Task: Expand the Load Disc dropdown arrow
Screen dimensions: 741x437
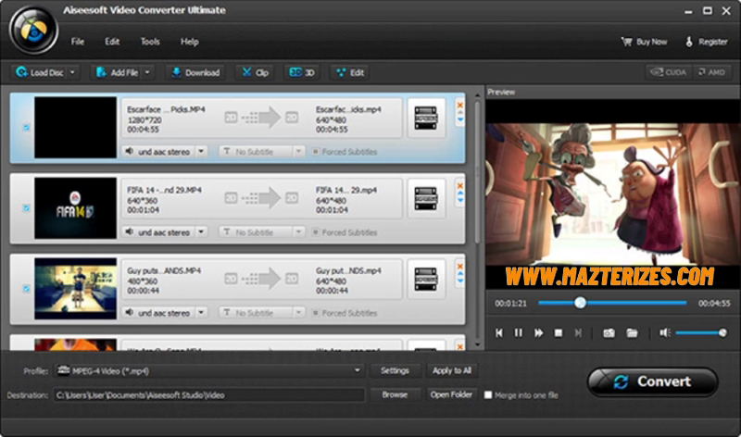Action: [73, 72]
